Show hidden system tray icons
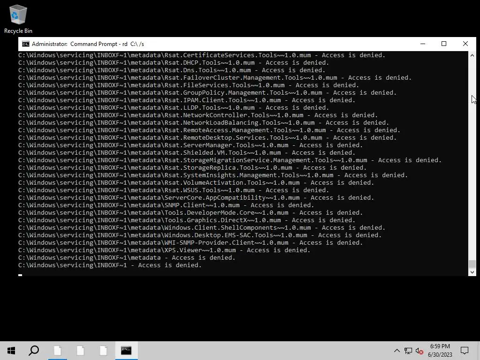 [x=397, y=351]
